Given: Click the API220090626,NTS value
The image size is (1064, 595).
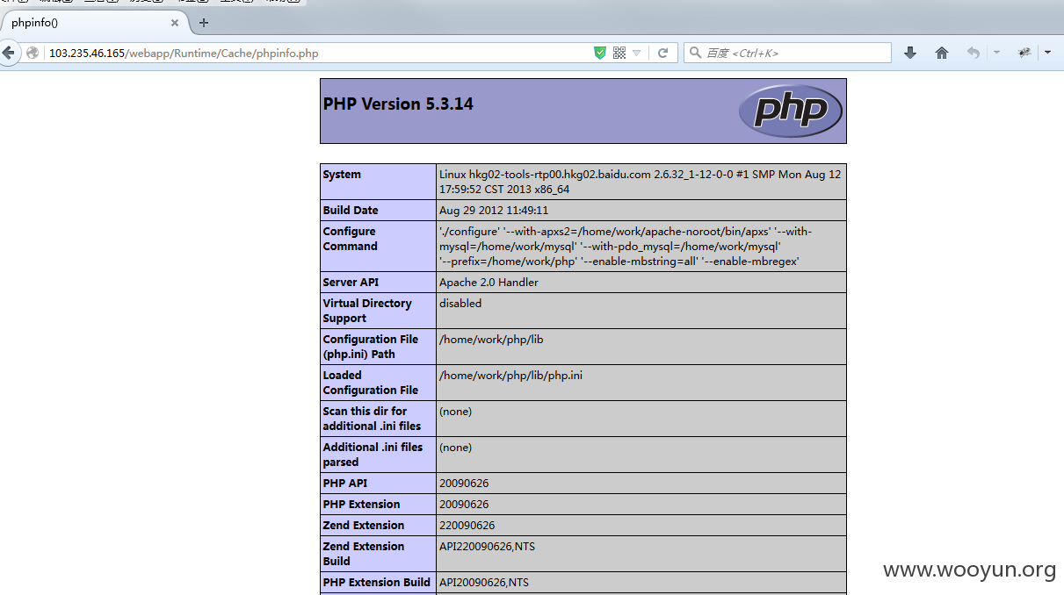Looking at the screenshot, I should pos(487,546).
